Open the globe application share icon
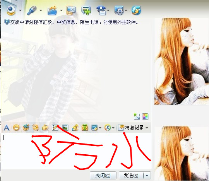 (136, 10)
